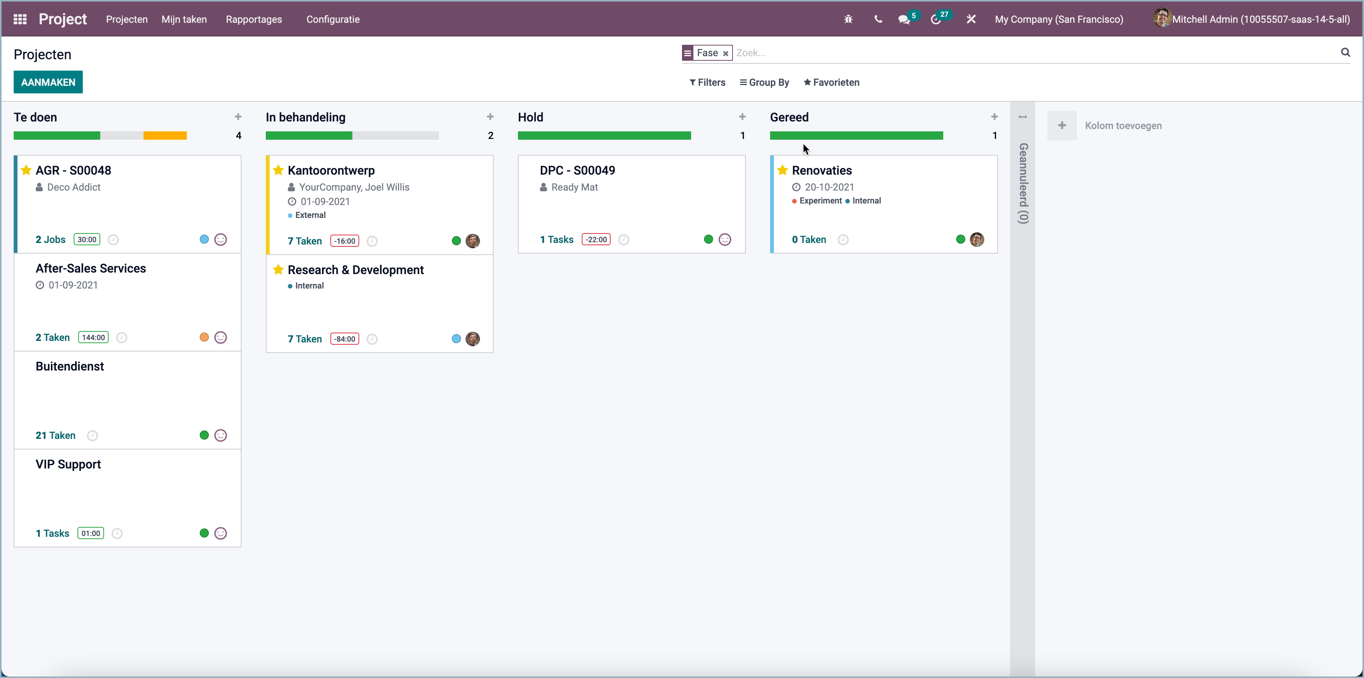Open the Rapportages menu
The height and width of the screenshot is (678, 1364).
[x=254, y=20]
